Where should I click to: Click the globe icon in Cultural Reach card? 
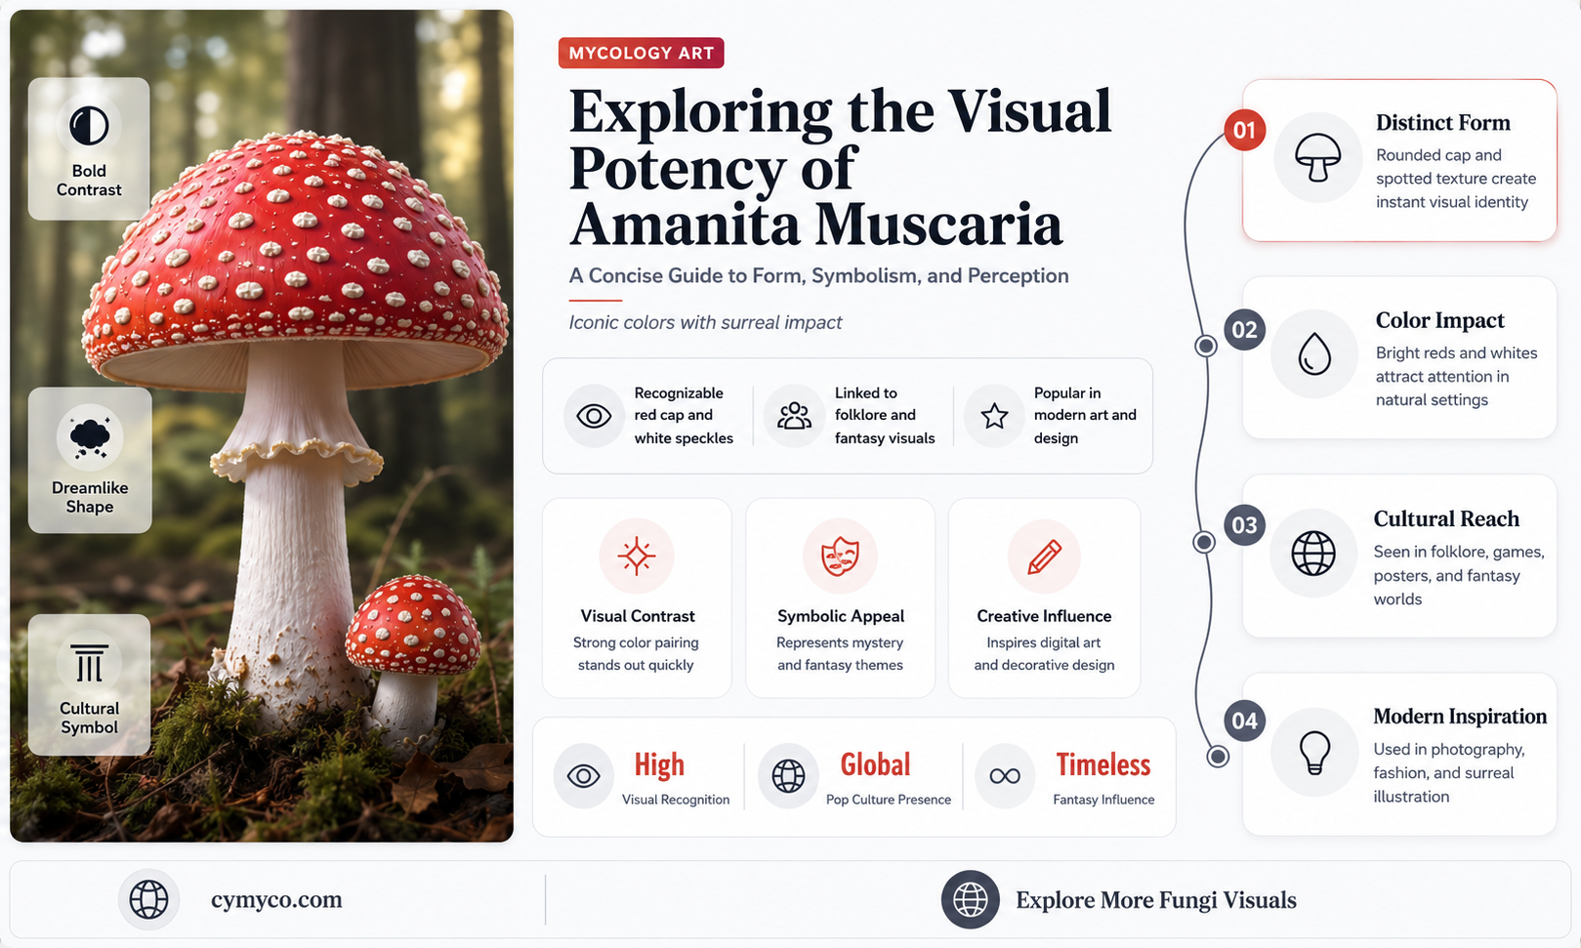tap(1313, 554)
